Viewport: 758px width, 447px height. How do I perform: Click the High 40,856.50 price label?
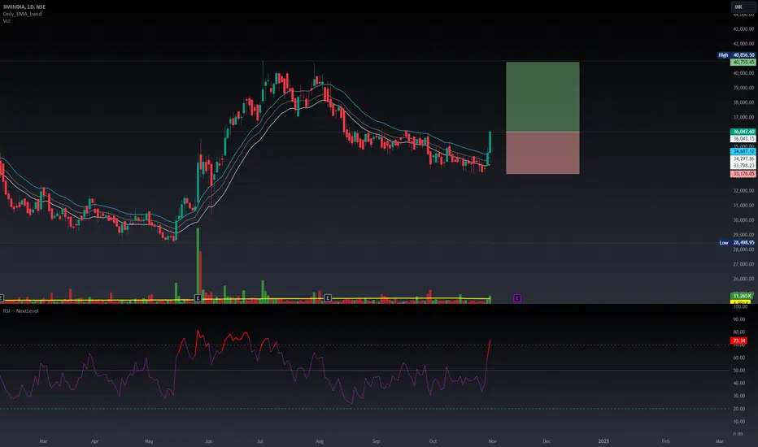coord(737,55)
